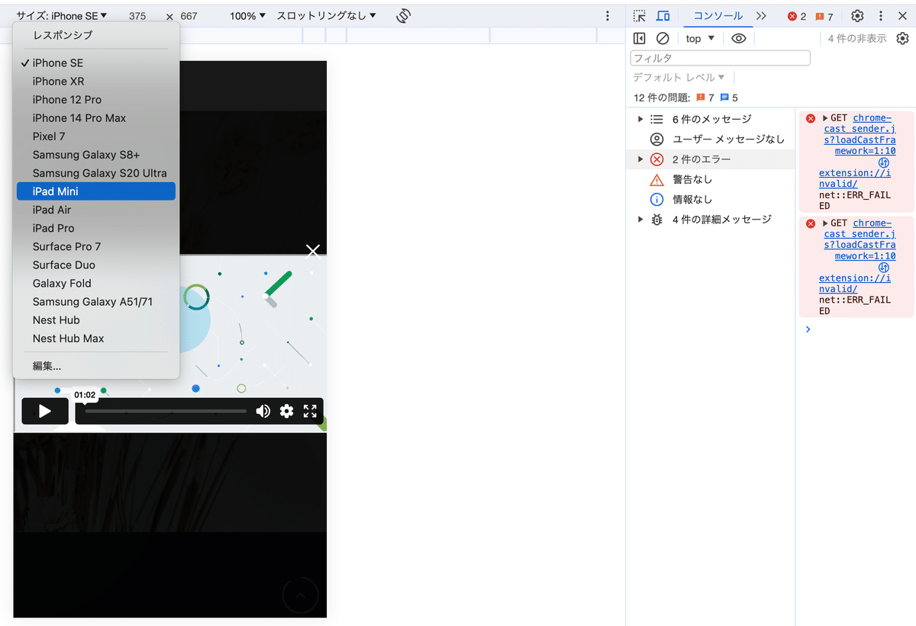Click the width field showing 375
The image size is (916, 626).
point(137,16)
